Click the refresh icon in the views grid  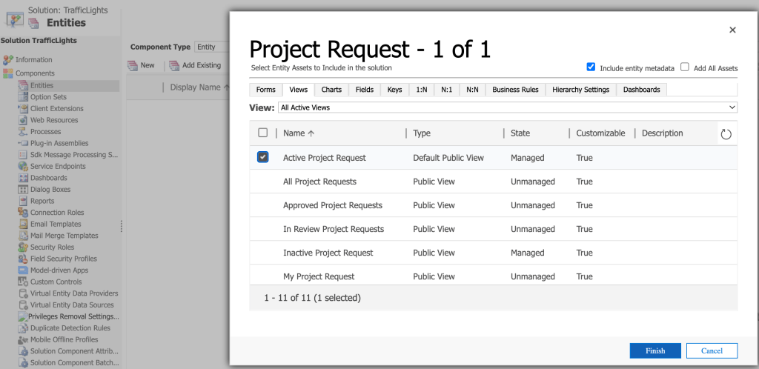[726, 134]
